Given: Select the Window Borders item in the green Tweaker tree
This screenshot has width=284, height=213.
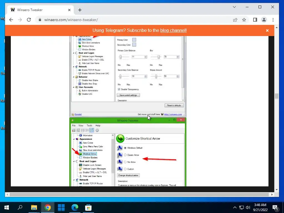Looking at the screenshot, I should coord(90,158).
